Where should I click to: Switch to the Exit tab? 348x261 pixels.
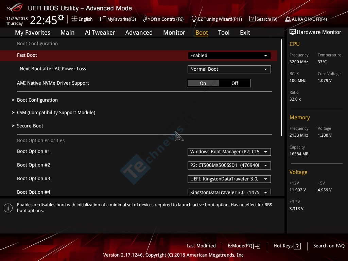tap(245, 33)
